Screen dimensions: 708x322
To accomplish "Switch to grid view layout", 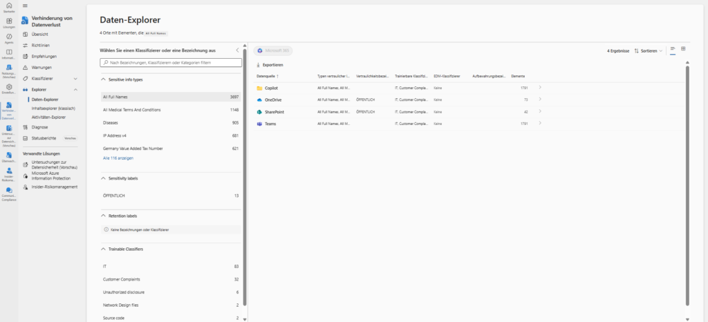I will pyautogui.click(x=683, y=49).
